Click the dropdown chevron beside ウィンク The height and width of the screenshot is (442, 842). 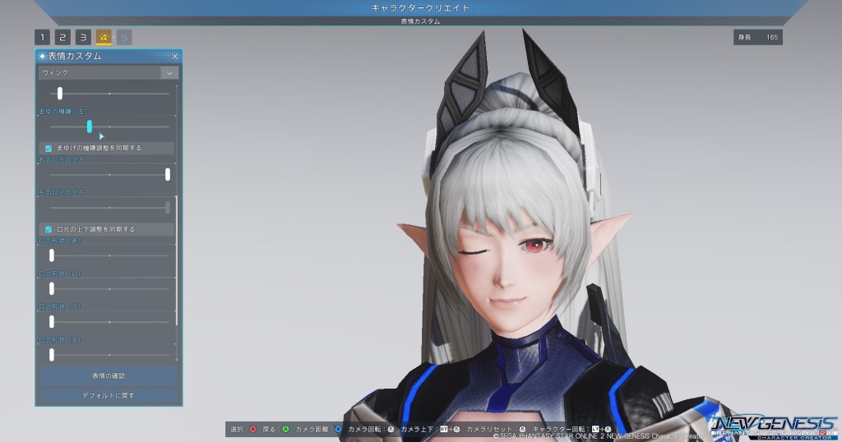click(x=170, y=72)
